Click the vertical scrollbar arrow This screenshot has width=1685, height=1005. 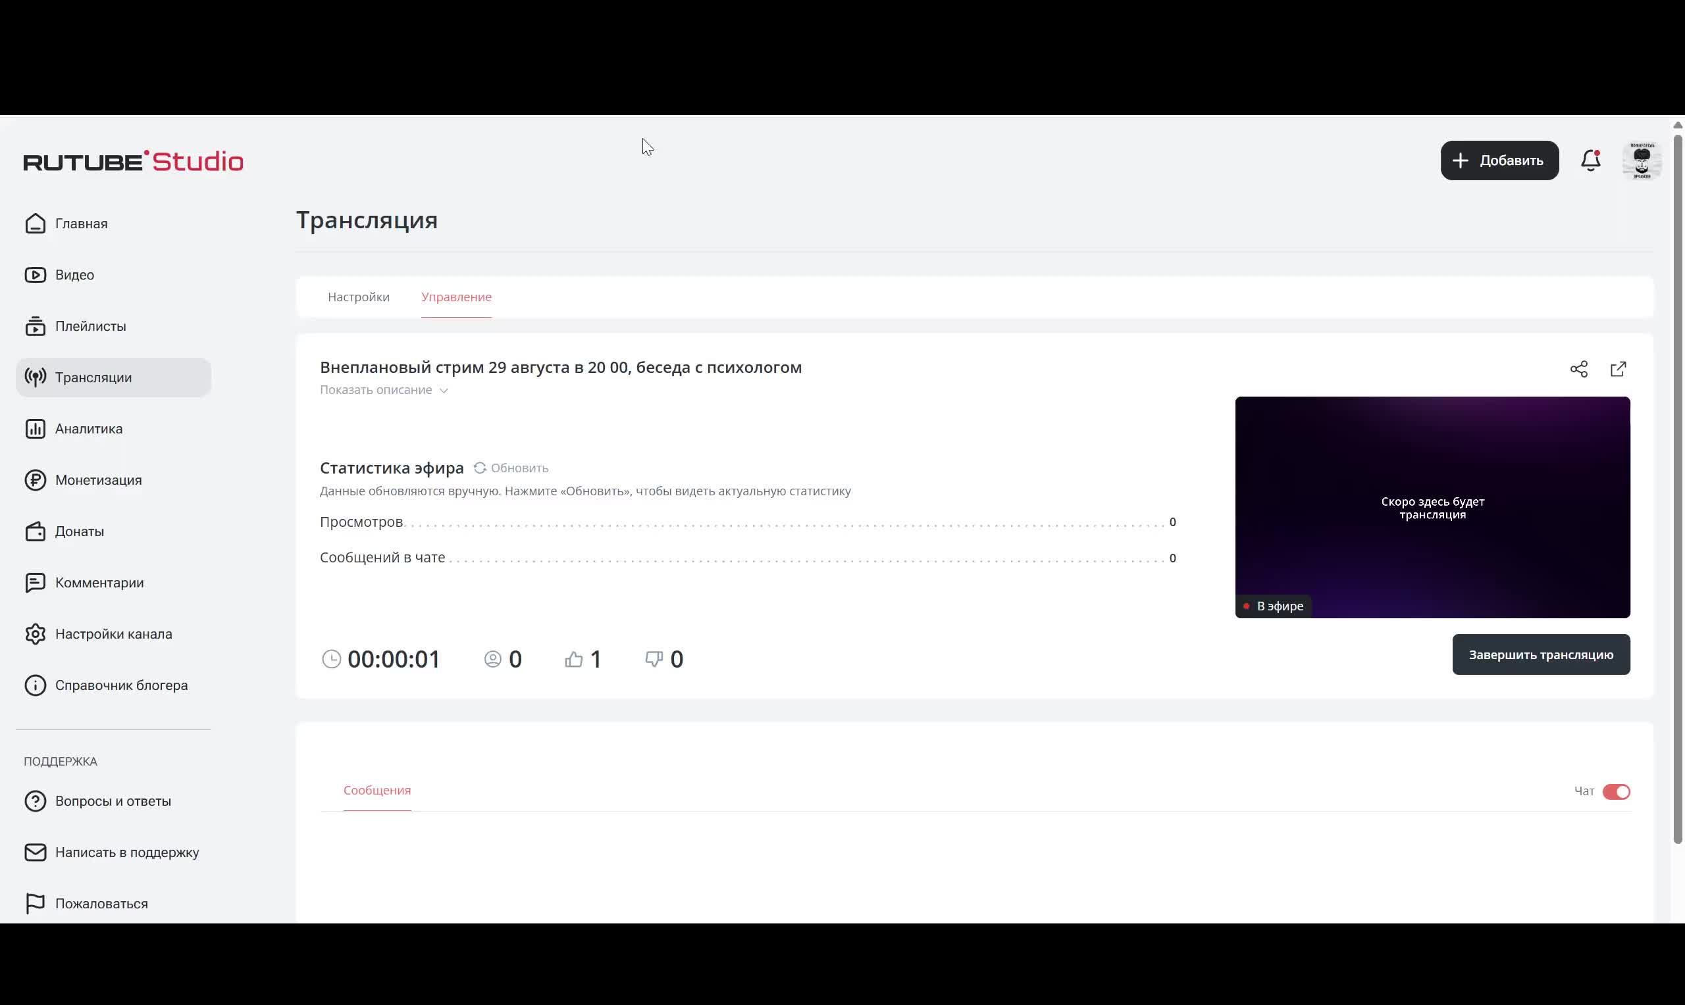(x=1678, y=124)
